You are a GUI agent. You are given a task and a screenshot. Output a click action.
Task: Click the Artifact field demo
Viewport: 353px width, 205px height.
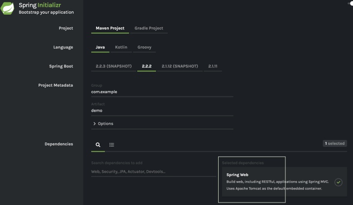click(x=162, y=111)
